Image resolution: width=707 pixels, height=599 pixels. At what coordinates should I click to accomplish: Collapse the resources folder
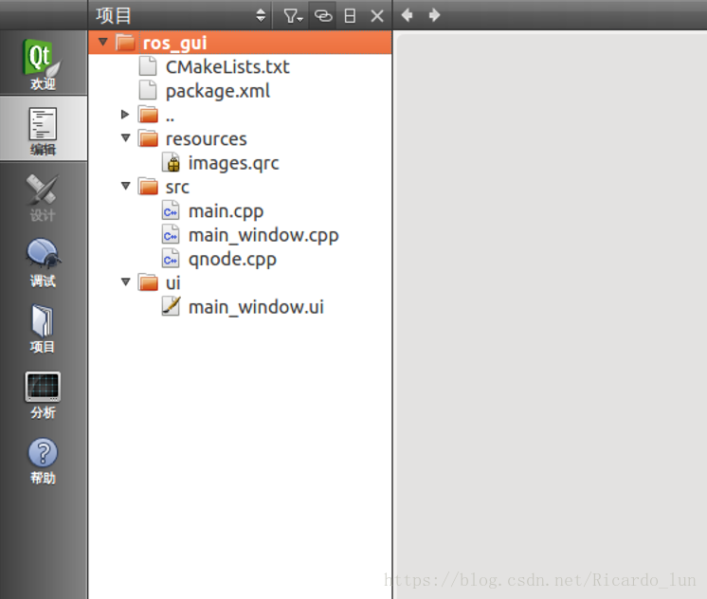point(126,137)
